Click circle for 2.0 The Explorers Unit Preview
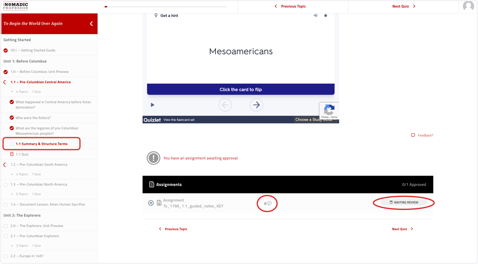The image size is (478, 264). click(x=6, y=226)
